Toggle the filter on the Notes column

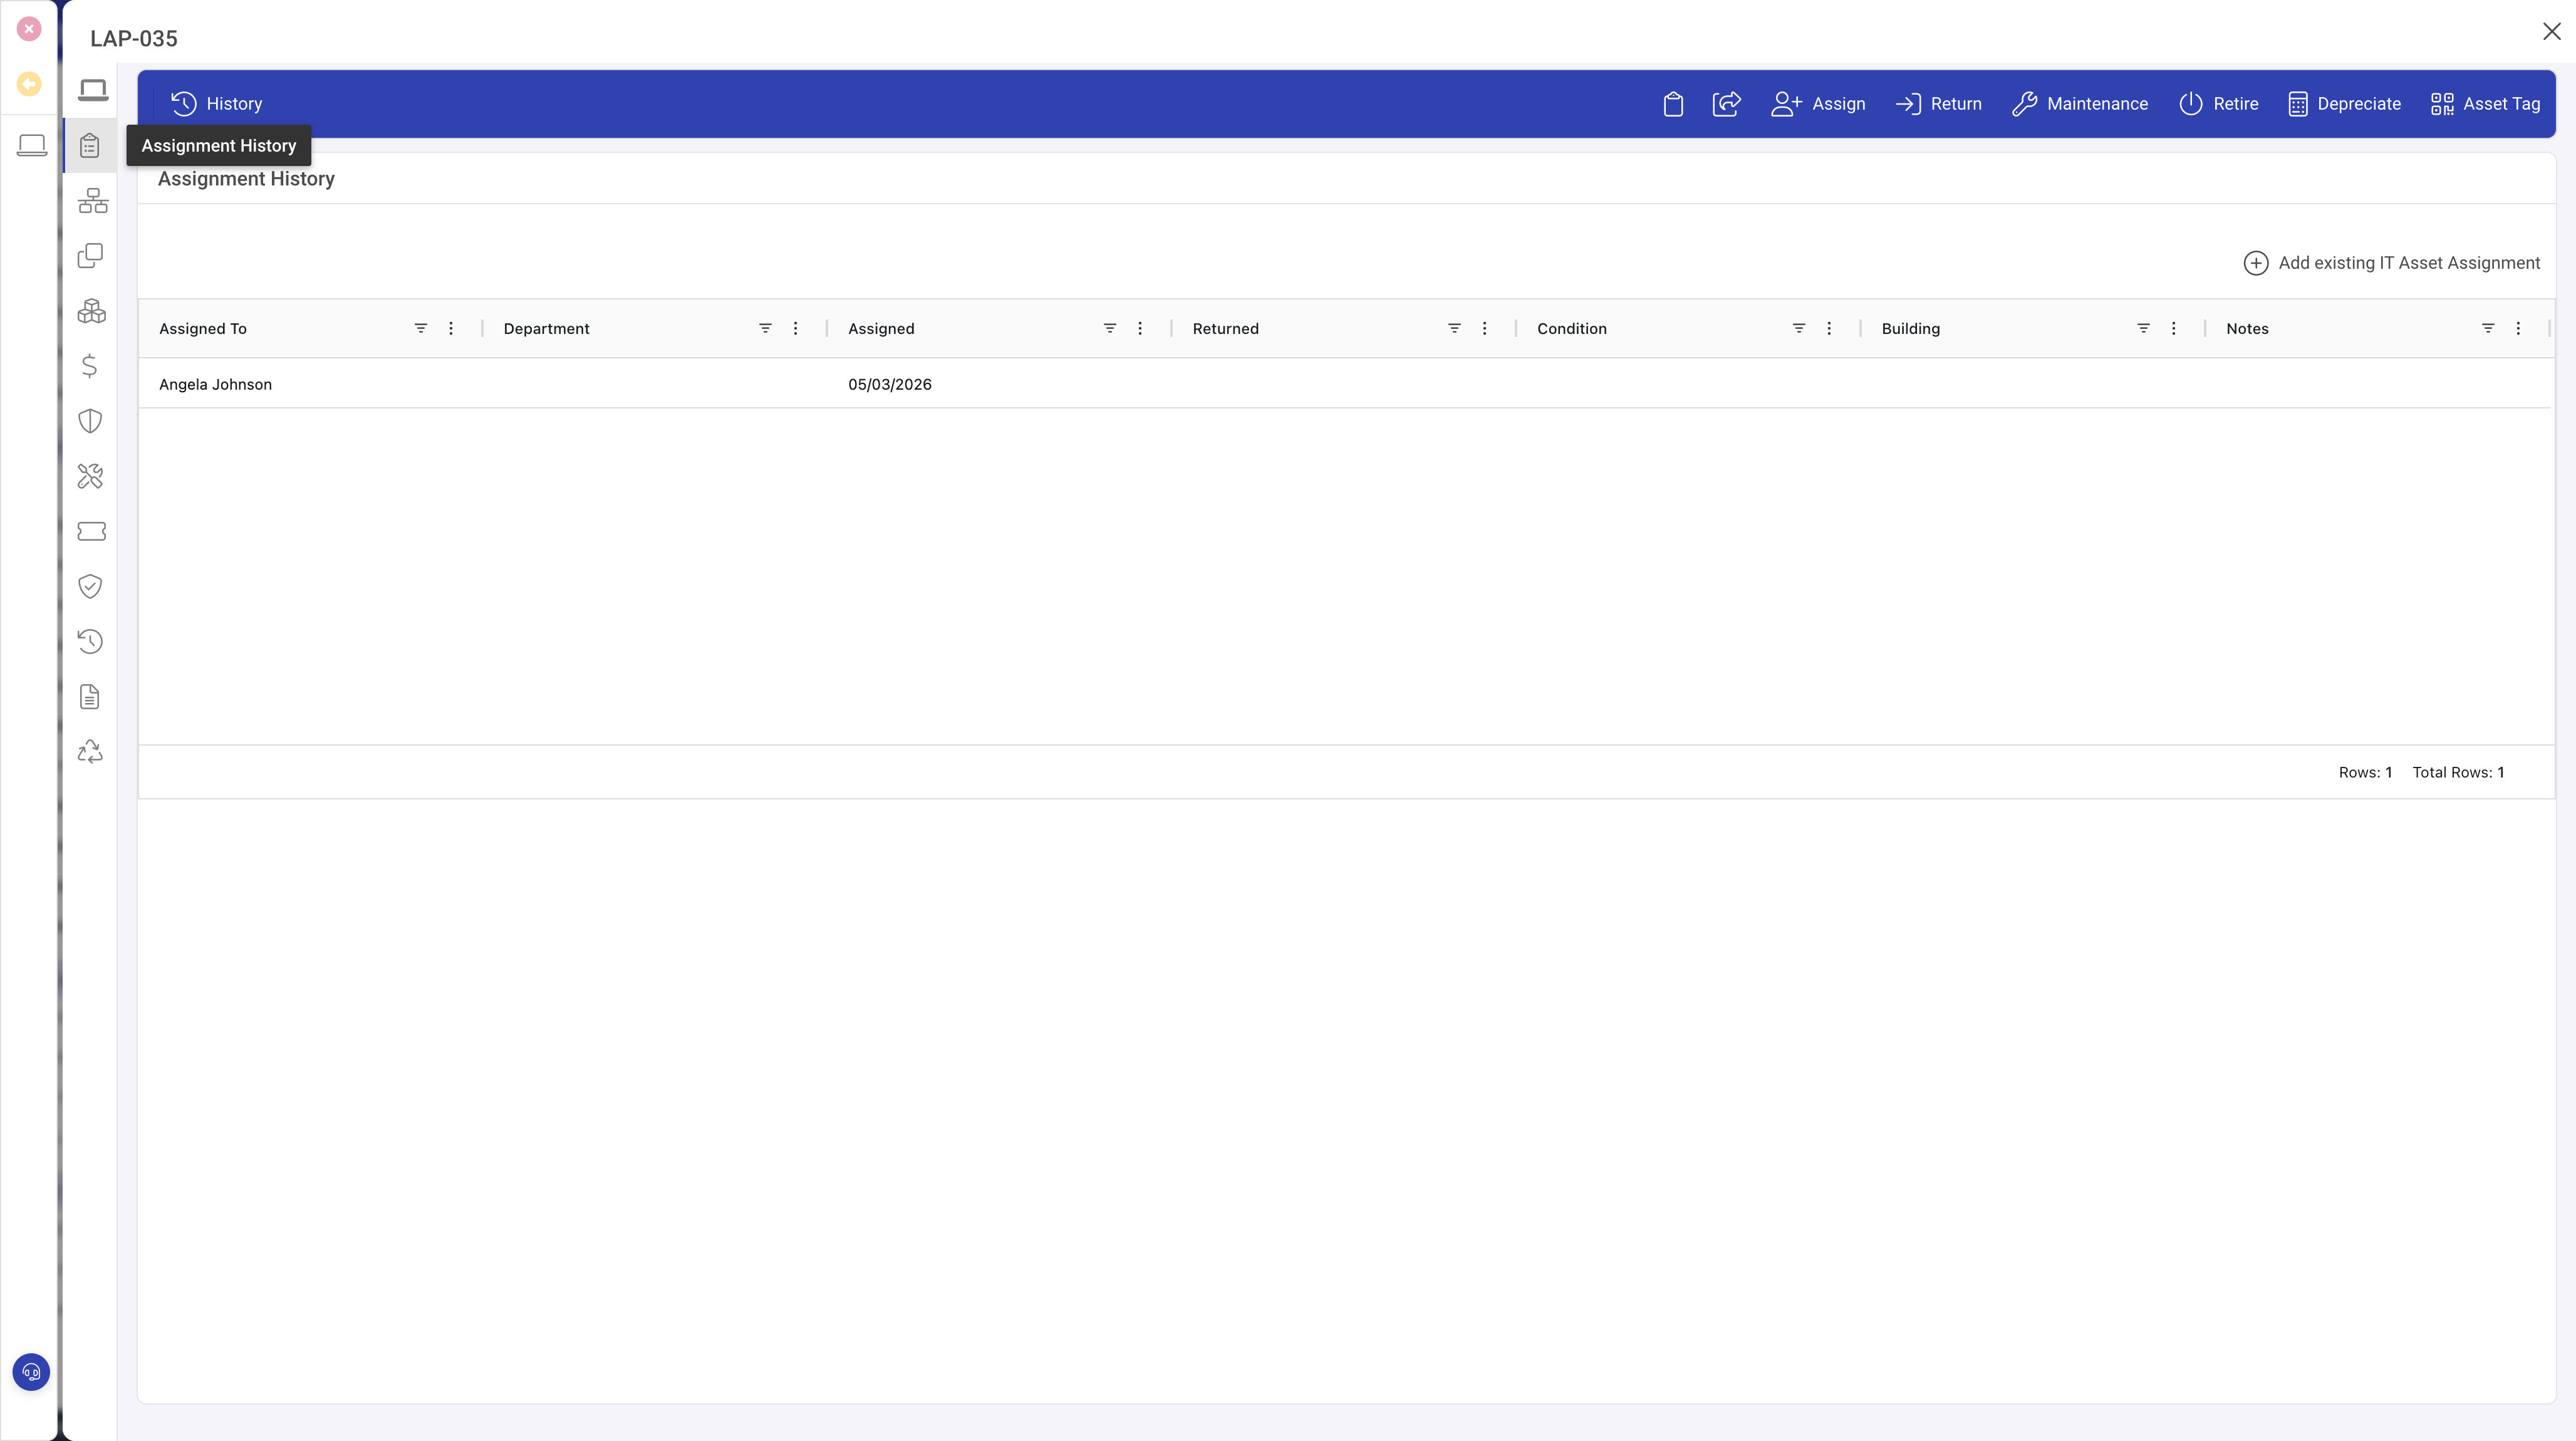click(2488, 328)
